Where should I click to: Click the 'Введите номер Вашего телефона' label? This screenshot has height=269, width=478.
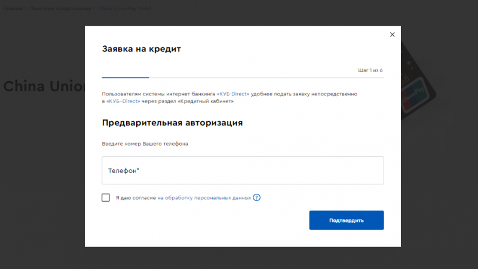coord(145,144)
